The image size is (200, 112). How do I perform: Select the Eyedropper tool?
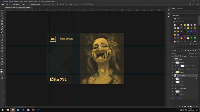(2, 26)
